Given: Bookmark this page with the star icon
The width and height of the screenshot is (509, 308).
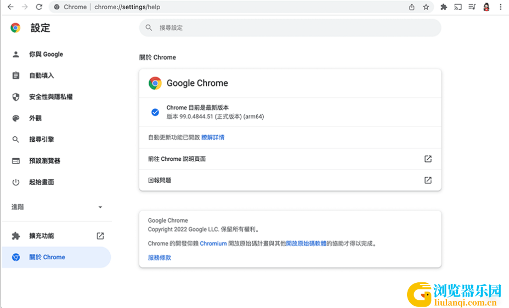Looking at the screenshot, I should tap(426, 7).
